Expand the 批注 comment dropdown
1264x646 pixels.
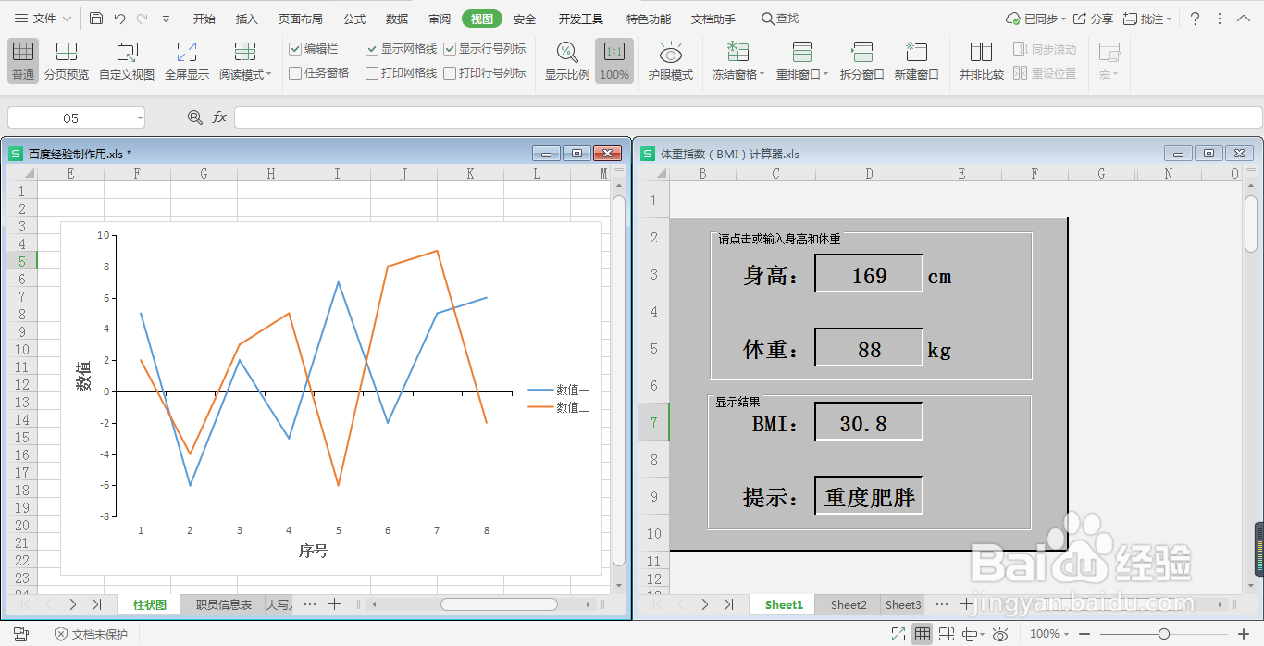coord(1170,19)
